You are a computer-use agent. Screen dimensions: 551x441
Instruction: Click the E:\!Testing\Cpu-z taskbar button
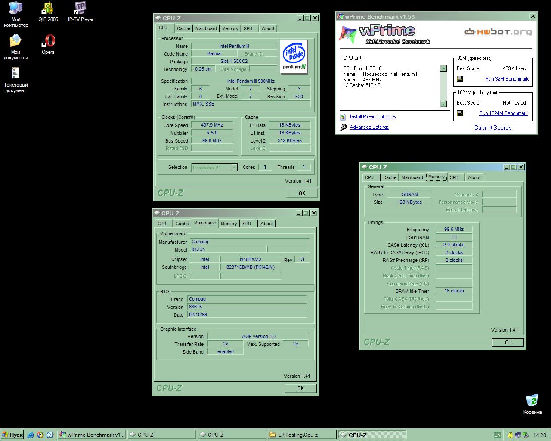click(x=302, y=435)
